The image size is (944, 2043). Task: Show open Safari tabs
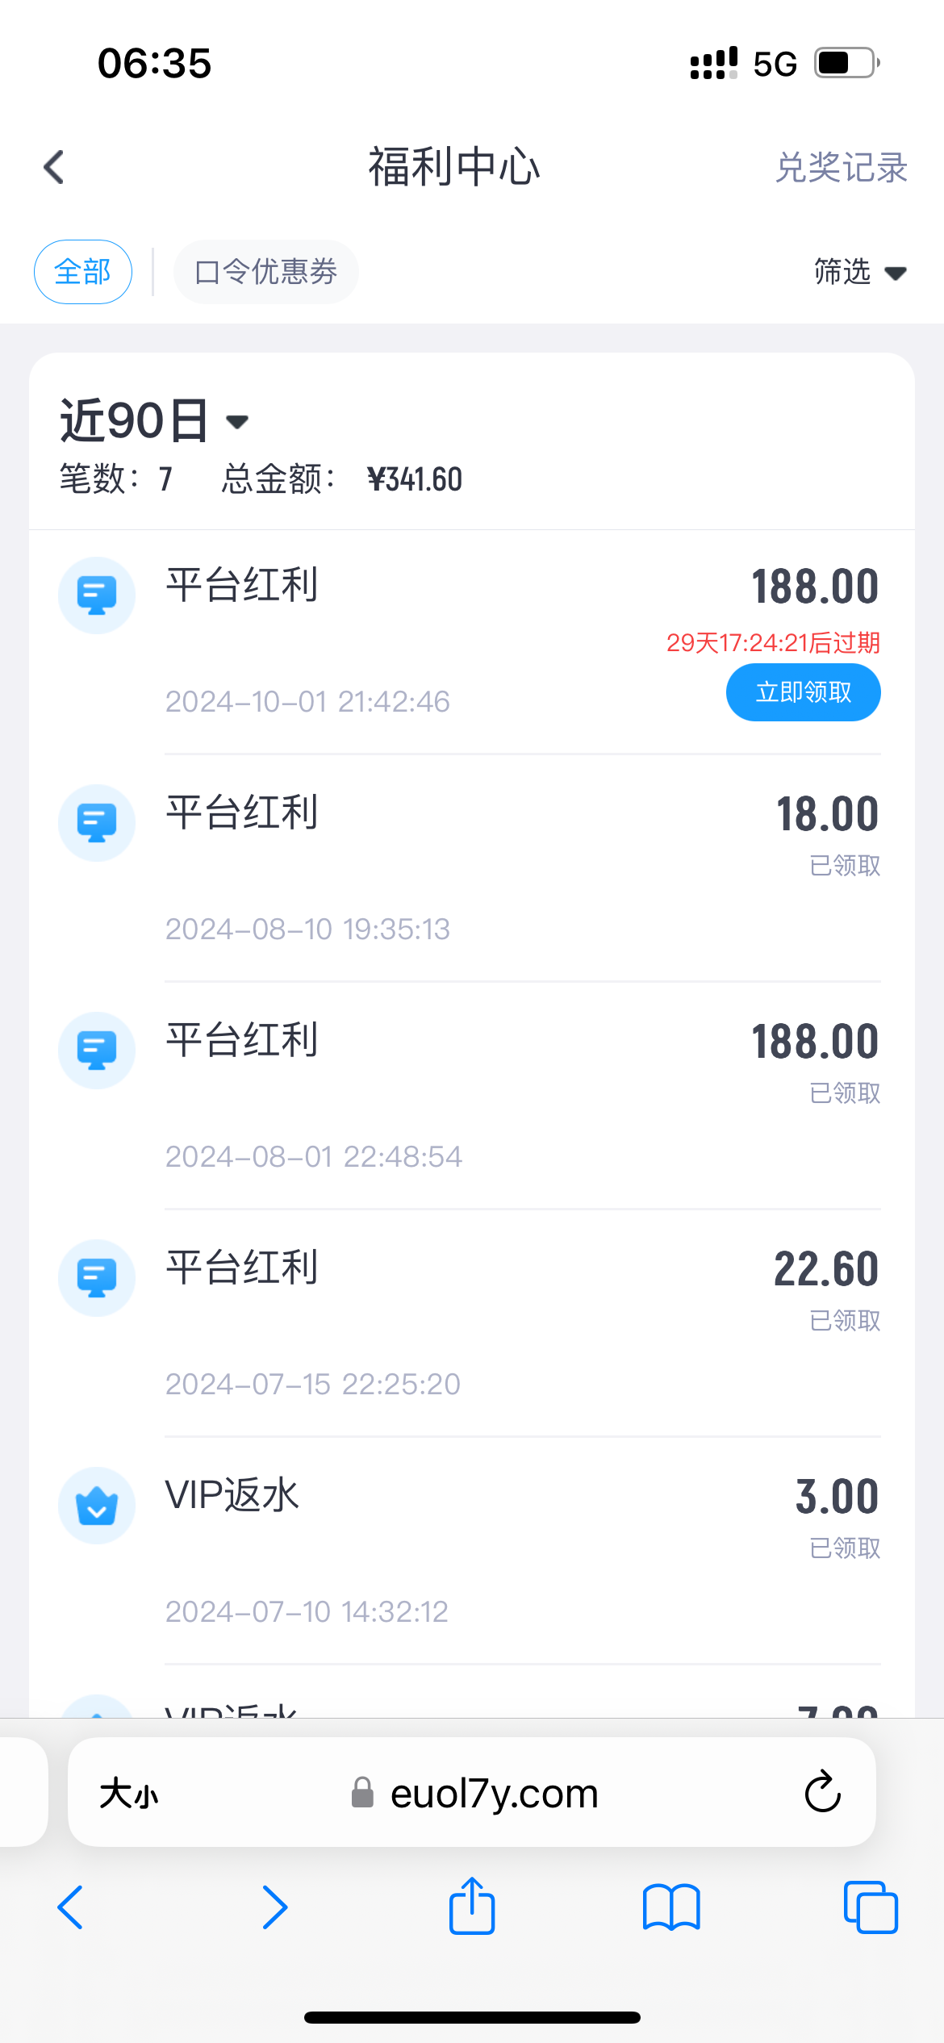(870, 1907)
